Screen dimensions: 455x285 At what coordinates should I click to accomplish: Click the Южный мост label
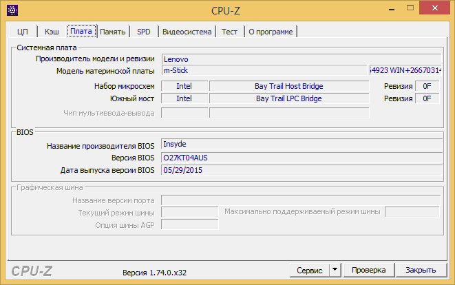point(132,98)
